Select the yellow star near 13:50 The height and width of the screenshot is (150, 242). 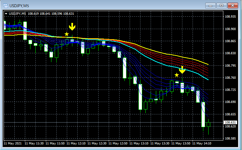(177, 75)
